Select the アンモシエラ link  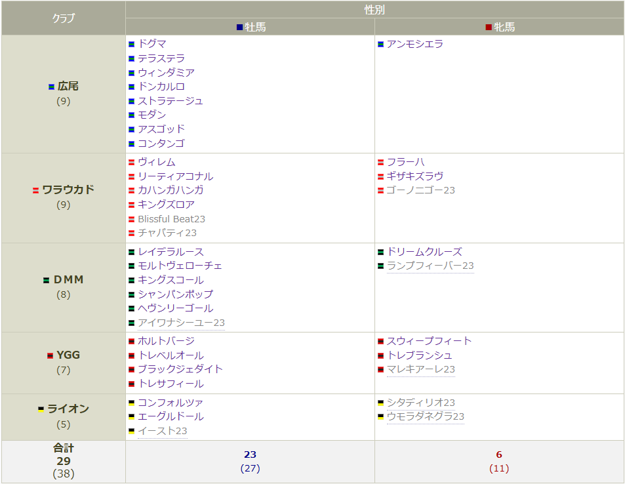pyautogui.click(x=414, y=43)
